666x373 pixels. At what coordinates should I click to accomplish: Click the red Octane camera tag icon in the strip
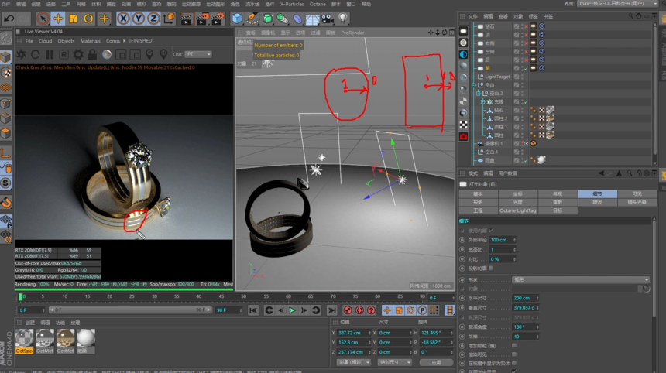[463, 137]
